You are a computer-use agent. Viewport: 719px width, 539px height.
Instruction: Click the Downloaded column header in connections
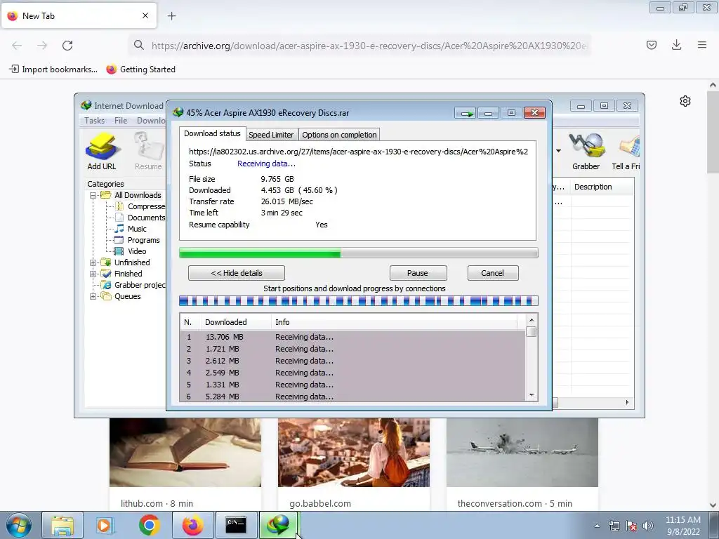point(236,322)
